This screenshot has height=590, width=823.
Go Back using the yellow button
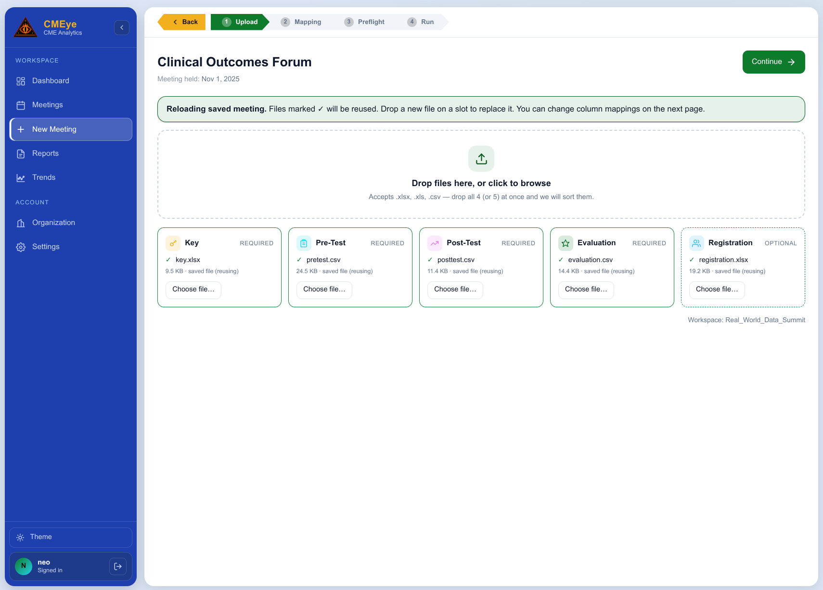coord(182,22)
